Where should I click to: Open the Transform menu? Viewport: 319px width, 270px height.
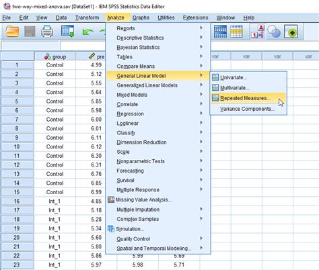click(x=87, y=17)
